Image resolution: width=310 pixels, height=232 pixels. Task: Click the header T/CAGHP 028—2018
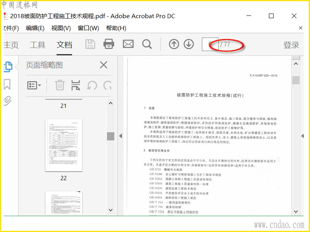[x=263, y=75]
